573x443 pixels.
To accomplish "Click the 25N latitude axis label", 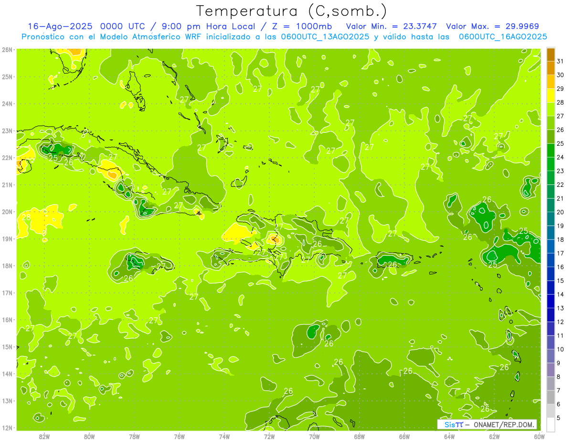I will pyautogui.click(x=7, y=76).
